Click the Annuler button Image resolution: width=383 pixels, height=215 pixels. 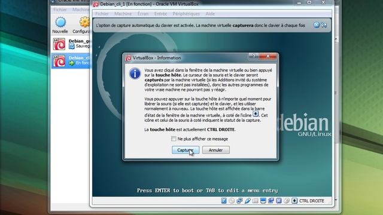click(x=215, y=150)
